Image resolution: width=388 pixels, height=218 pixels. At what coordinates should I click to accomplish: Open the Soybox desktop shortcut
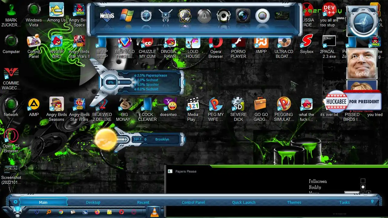click(307, 44)
